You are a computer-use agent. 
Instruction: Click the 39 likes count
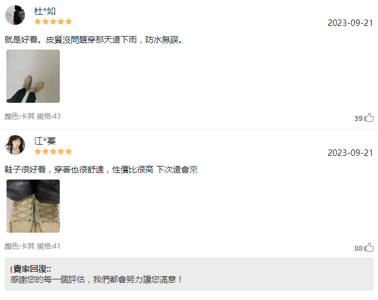tap(358, 118)
